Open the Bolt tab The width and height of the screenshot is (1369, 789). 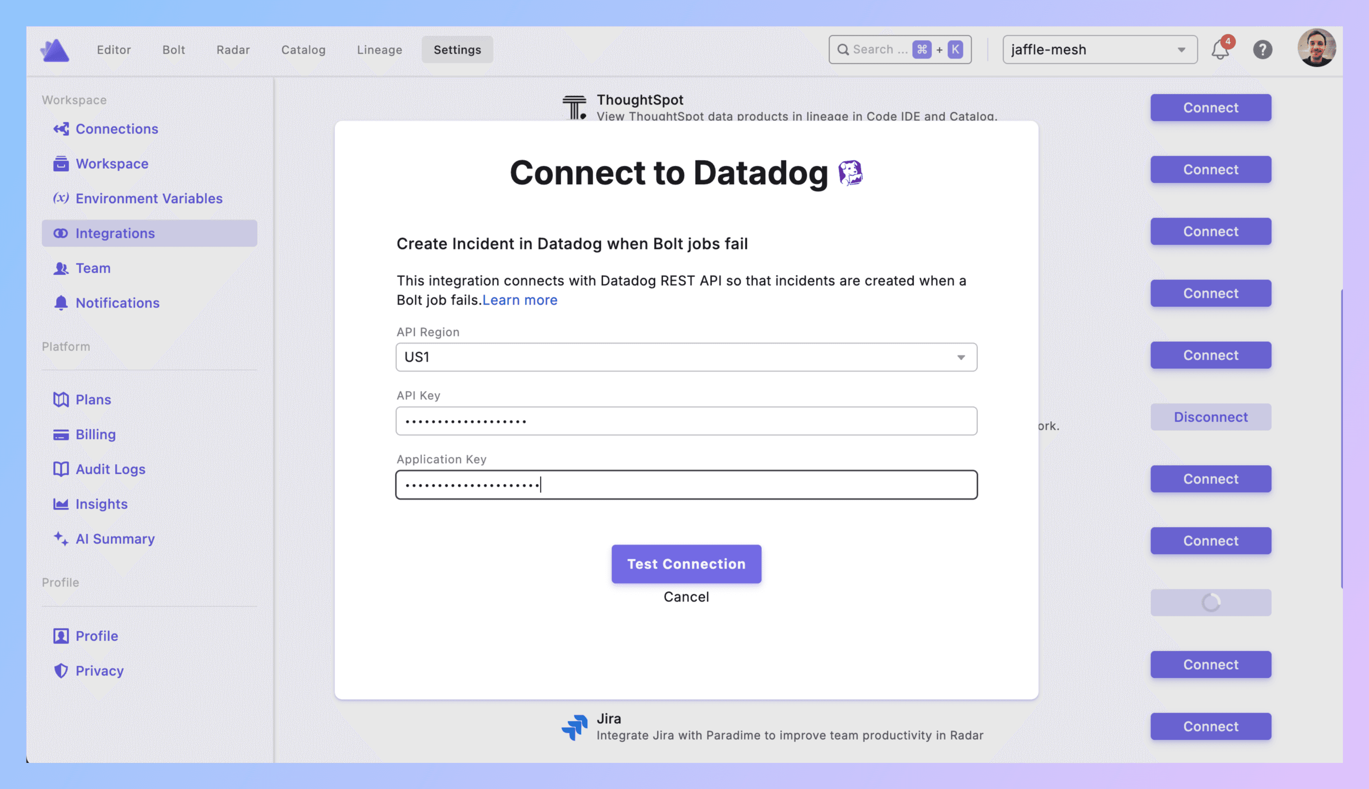174,50
